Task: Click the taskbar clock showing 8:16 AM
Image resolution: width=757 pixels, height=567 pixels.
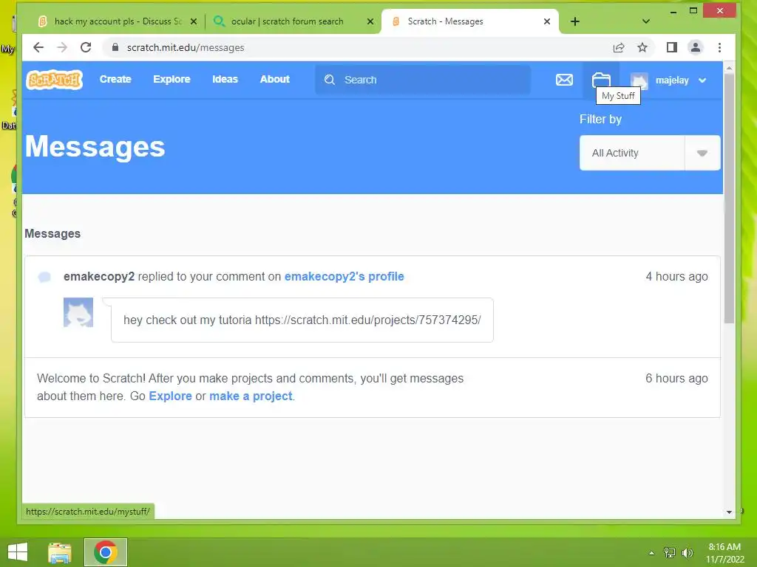Action: 724,553
